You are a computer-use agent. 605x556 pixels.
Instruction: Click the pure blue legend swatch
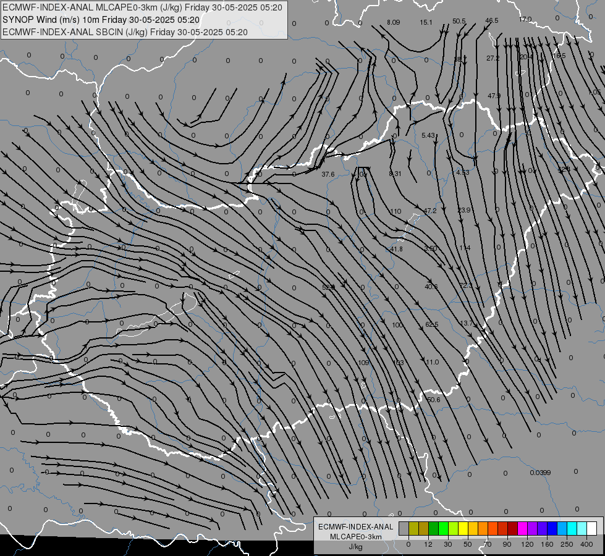552,529
